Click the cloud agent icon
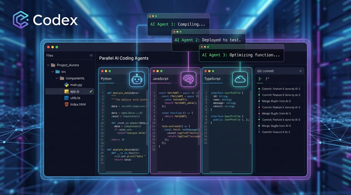 [240, 79]
